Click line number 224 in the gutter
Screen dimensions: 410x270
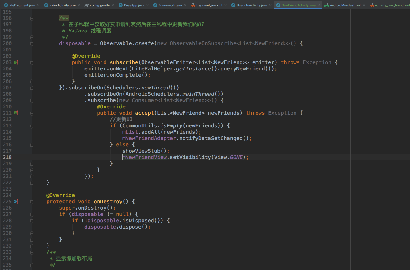[7, 195]
